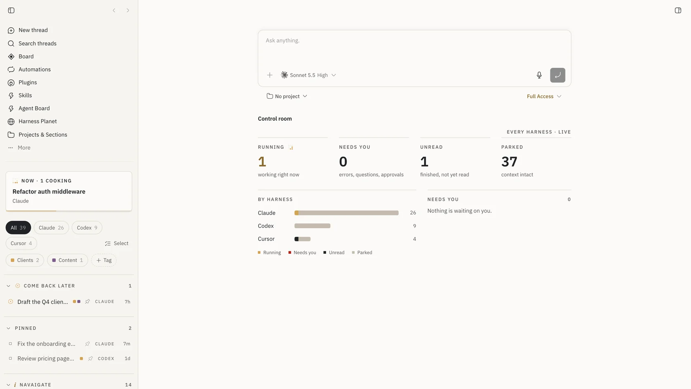Click the Search threads magnifier icon
Viewport: 691px width, 389px height.
tap(11, 43)
